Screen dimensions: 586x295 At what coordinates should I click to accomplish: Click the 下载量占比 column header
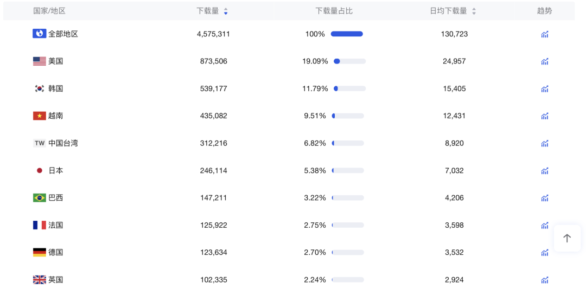(x=334, y=11)
